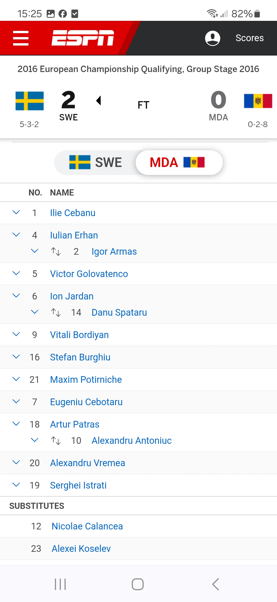The height and width of the screenshot is (602, 277).
Task: Open the user profile icon
Action: point(212,38)
